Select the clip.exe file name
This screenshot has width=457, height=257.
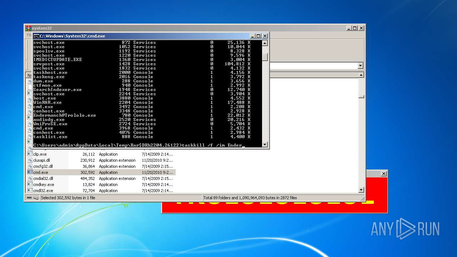[40, 154]
